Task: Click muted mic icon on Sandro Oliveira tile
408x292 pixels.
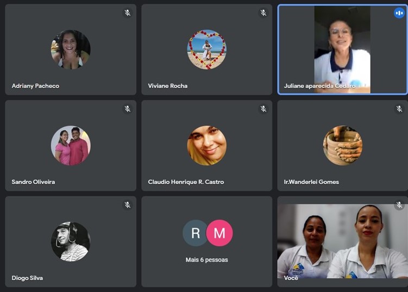Action: pyautogui.click(x=127, y=109)
